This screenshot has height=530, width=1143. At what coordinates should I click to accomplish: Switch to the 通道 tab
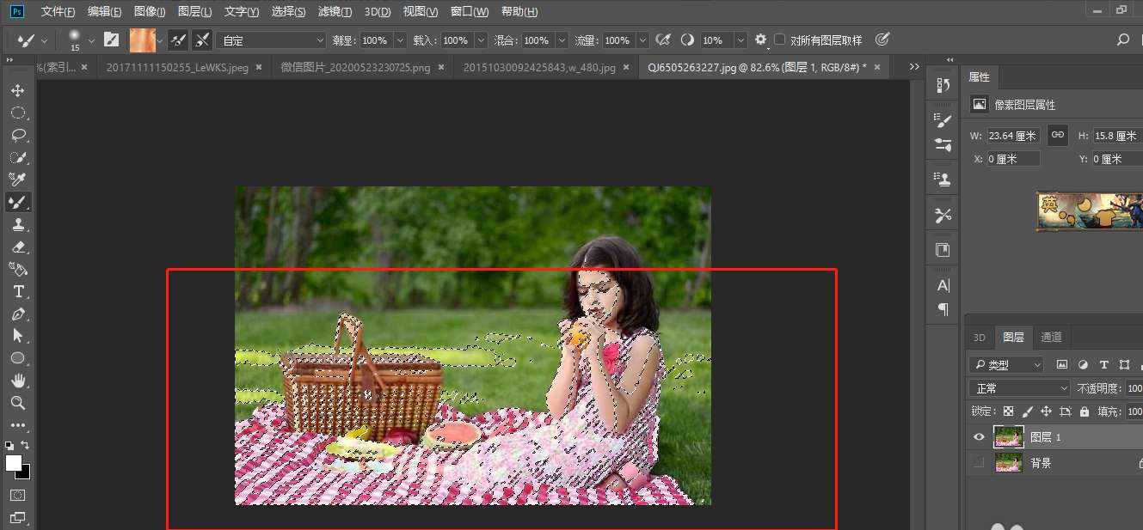pos(1051,338)
